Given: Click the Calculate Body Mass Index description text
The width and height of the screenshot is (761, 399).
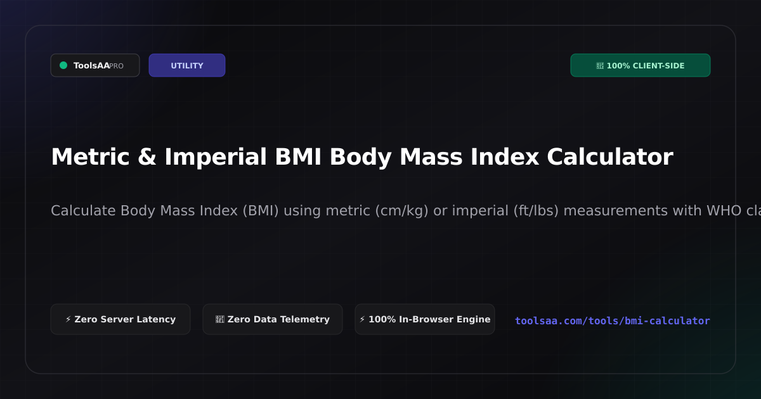Looking at the screenshot, I should click(406, 211).
